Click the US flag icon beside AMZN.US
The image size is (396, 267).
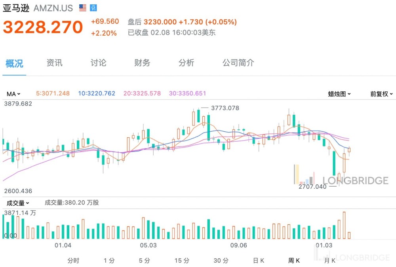coord(83,8)
